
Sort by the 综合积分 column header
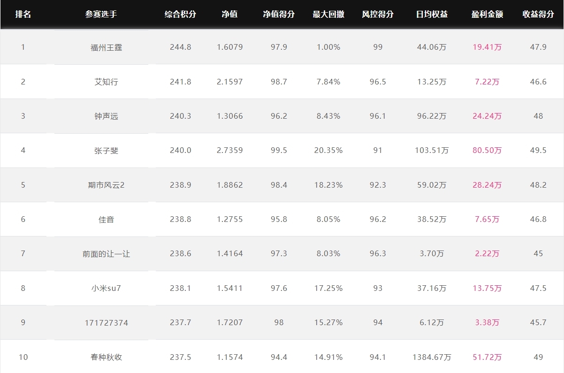coord(180,14)
